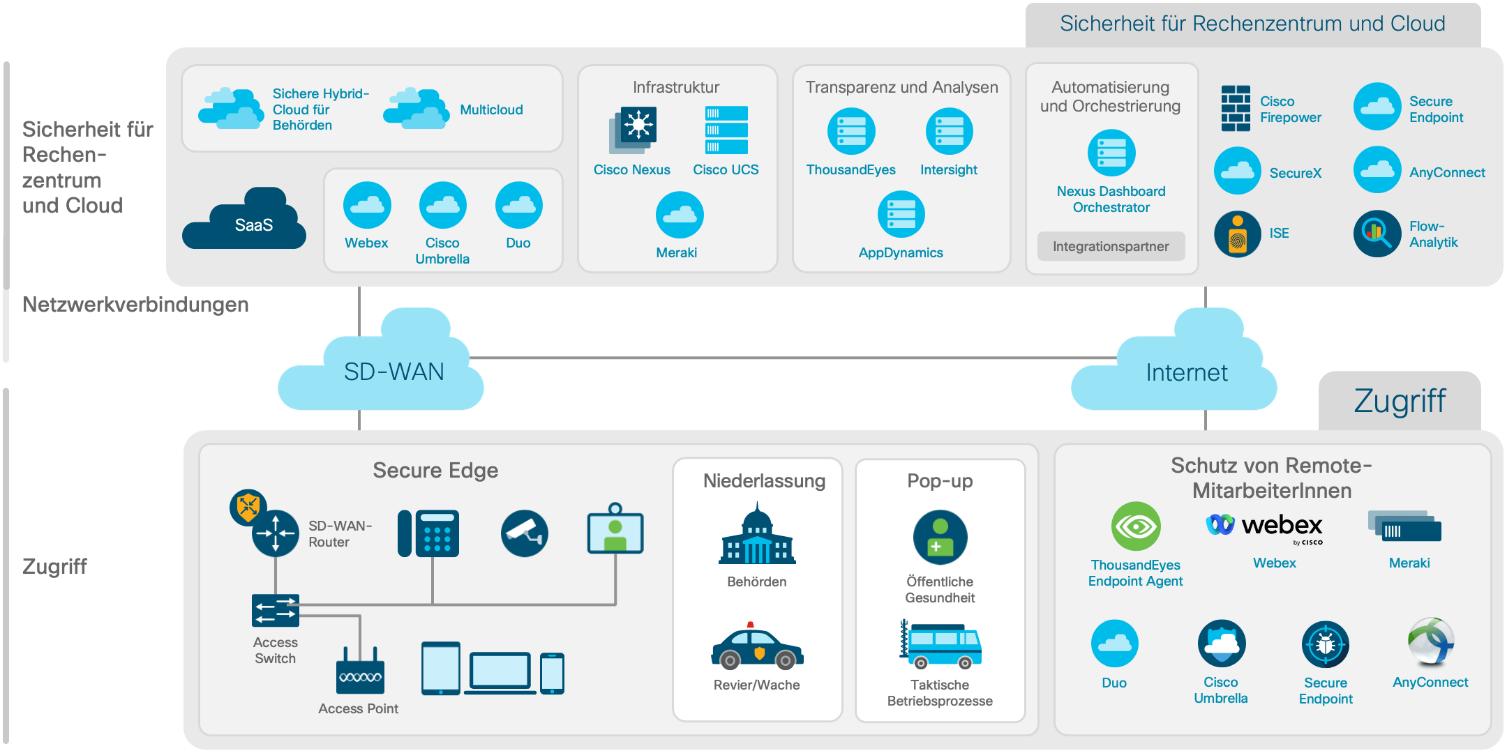The height and width of the screenshot is (753, 1507).
Task: Select the Duo icon in remote workers panel
Action: coord(1115,644)
